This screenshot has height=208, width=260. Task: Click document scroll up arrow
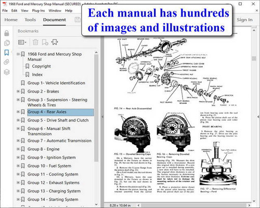[254, 31]
